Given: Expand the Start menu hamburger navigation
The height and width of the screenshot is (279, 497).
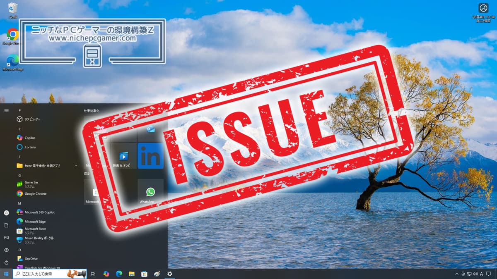Looking at the screenshot, I should click(6, 111).
